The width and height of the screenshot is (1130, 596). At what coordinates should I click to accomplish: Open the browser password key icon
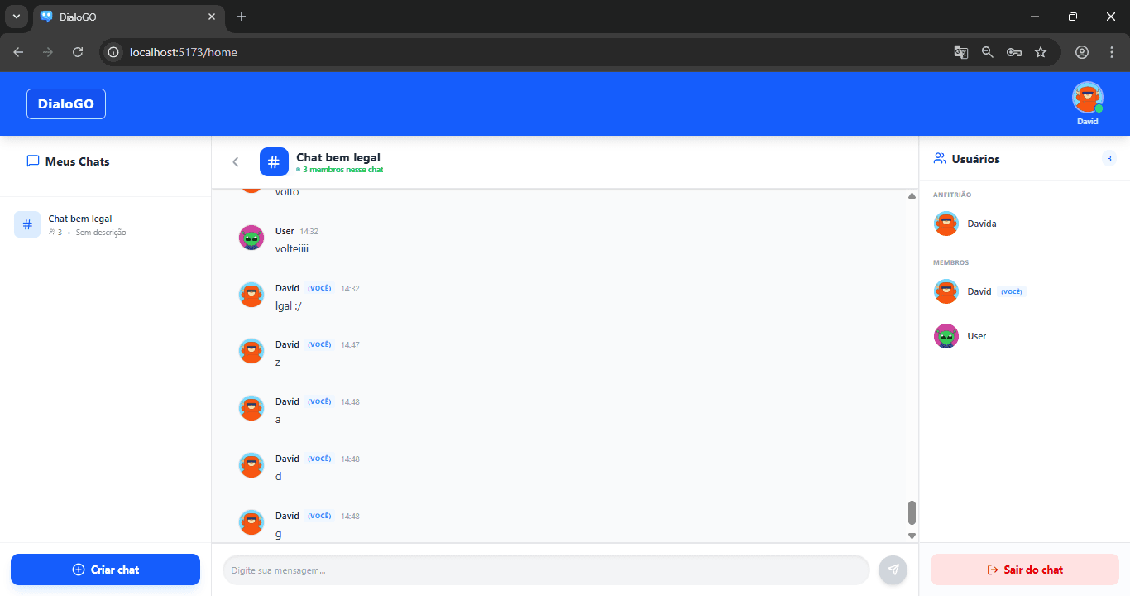[1013, 52]
